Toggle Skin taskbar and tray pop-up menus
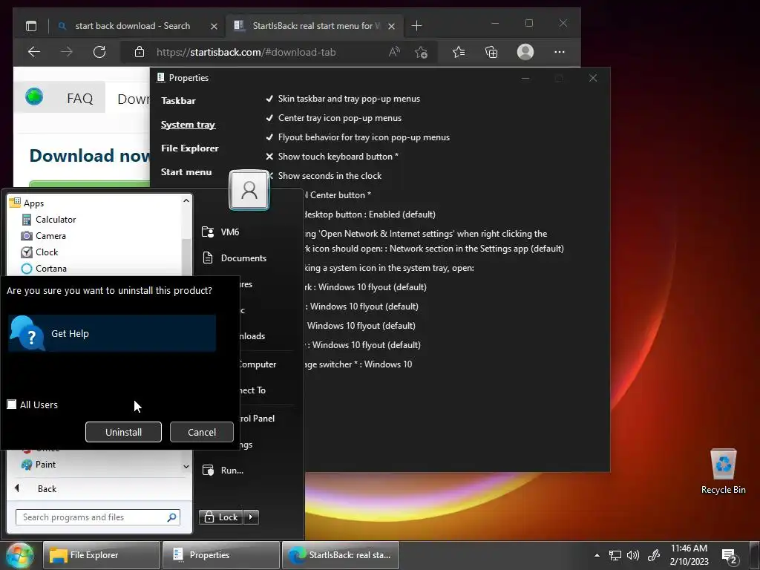Viewport: 760px width, 570px height. [x=343, y=99]
